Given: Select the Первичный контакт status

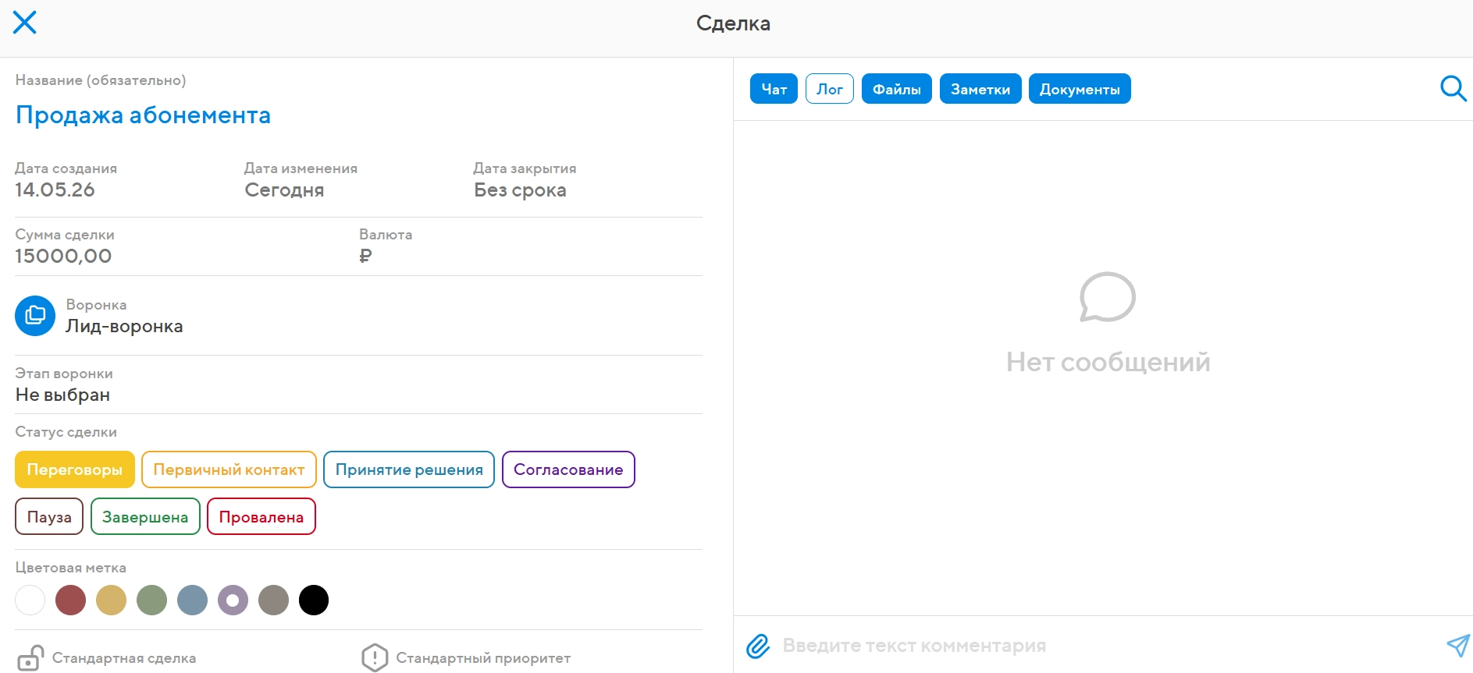Looking at the screenshot, I should [229, 469].
